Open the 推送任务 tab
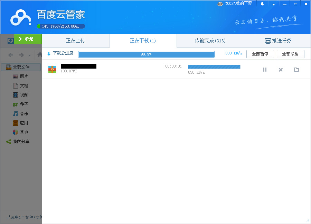 tap(278, 41)
